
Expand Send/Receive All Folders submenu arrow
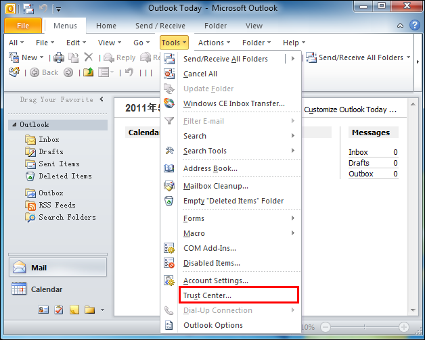(293, 59)
